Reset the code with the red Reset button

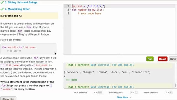coord(163,59)
